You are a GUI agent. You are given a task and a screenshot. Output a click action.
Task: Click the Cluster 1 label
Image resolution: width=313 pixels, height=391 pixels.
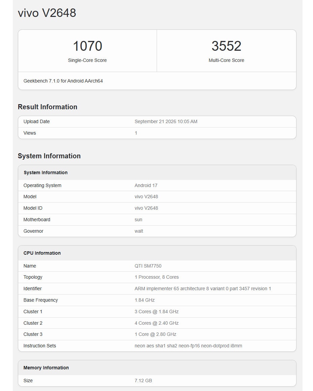[33, 312]
